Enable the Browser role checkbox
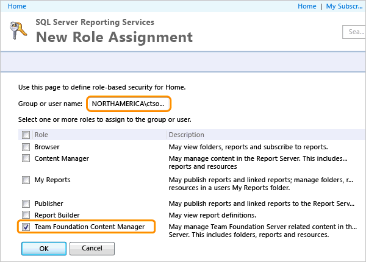 tap(26, 147)
